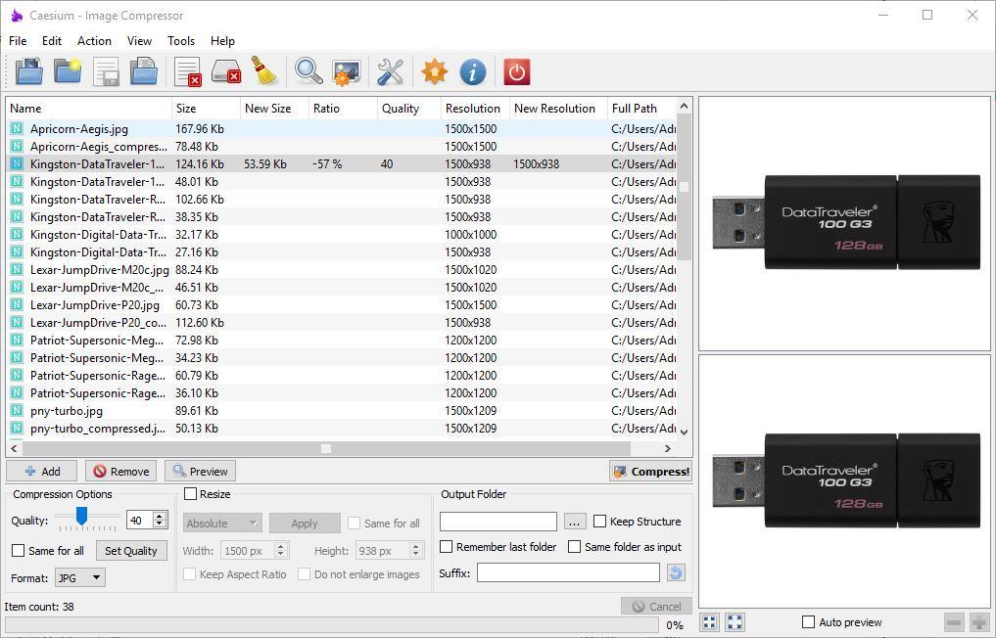This screenshot has height=638, width=996.
Task: Click the red power exit icon
Action: click(x=516, y=71)
